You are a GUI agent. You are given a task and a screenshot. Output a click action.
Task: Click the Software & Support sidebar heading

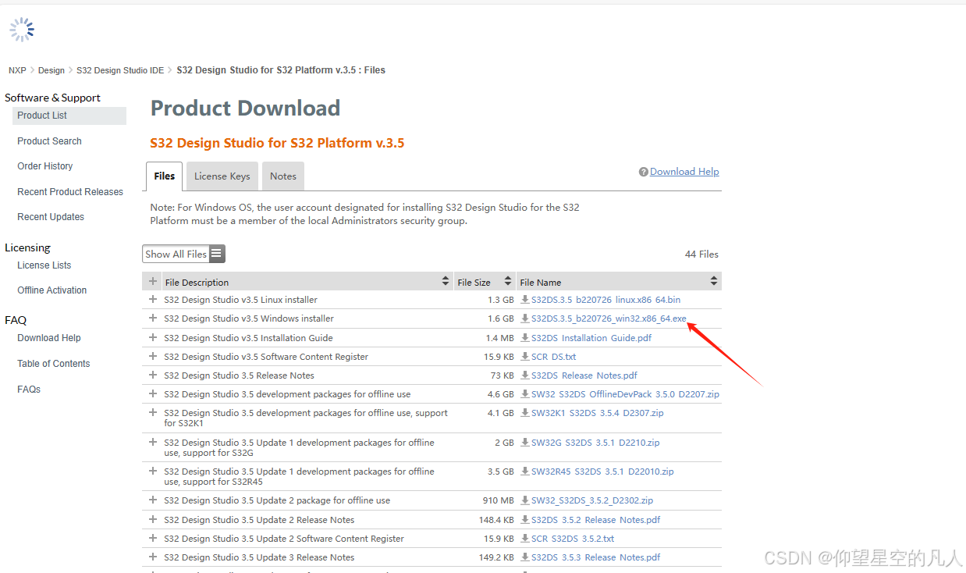(x=52, y=98)
